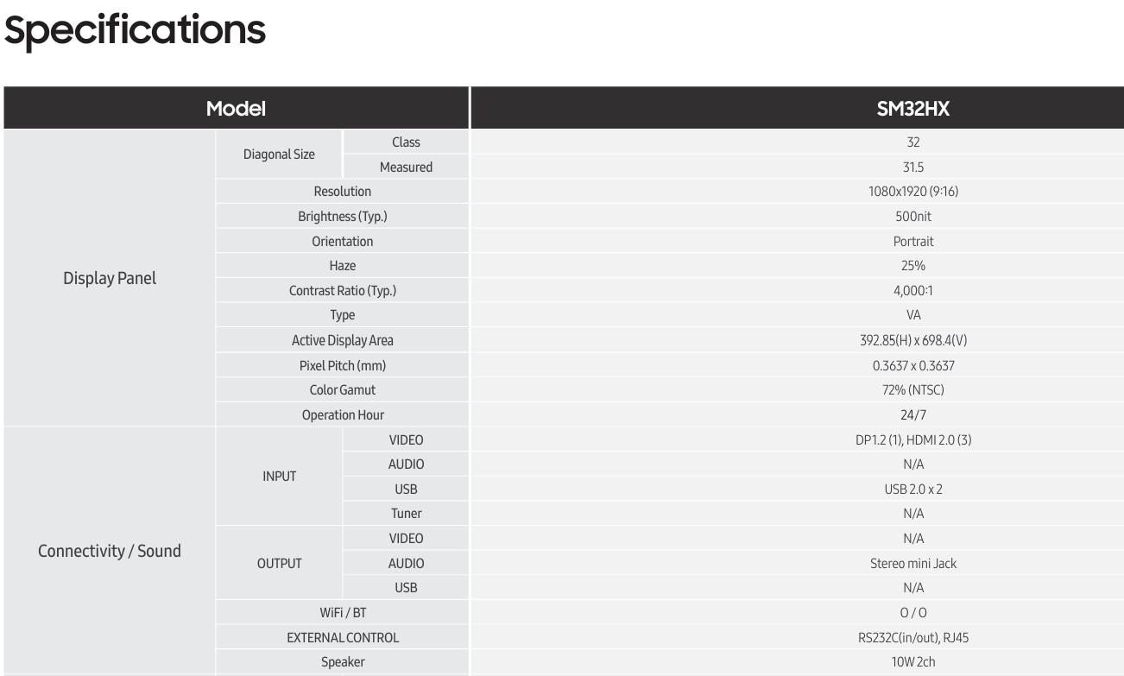The image size is (1124, 676).
Task: Click the Model column header
Action: point(236,108)
